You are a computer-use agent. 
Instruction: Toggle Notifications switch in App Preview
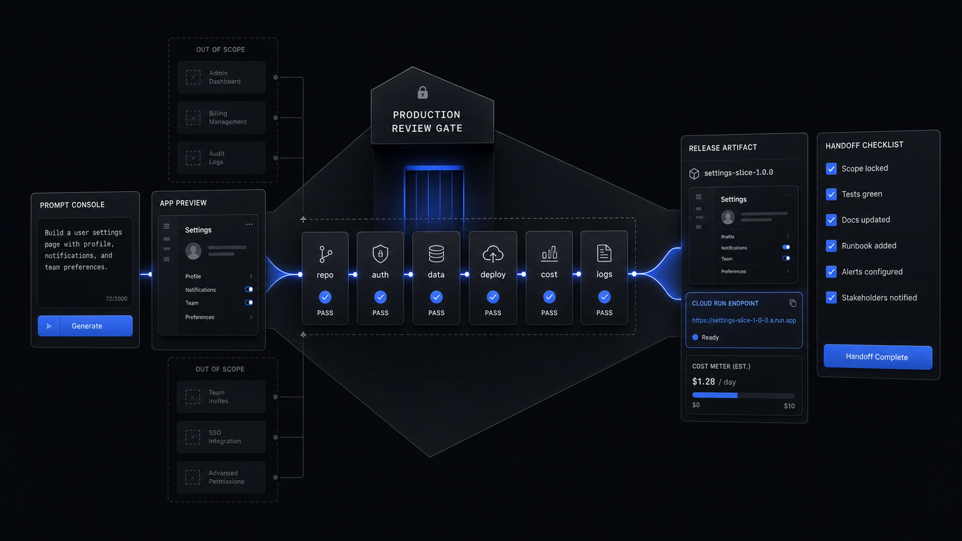point(249,289)
